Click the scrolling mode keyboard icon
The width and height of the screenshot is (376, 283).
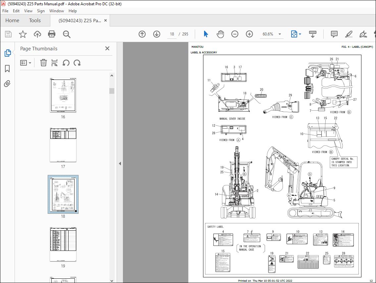tap(312, 34)
